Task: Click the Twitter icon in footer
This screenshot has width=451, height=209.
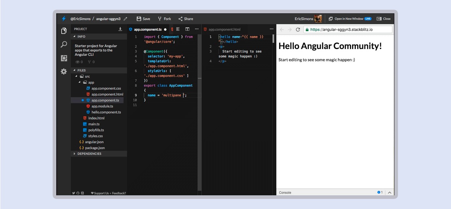Action: pyautogui.click(x=74, y=193)
